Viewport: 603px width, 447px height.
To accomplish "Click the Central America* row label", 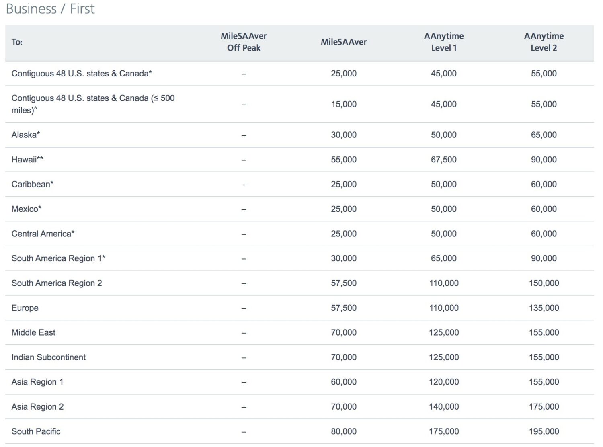I will (42, 234).
